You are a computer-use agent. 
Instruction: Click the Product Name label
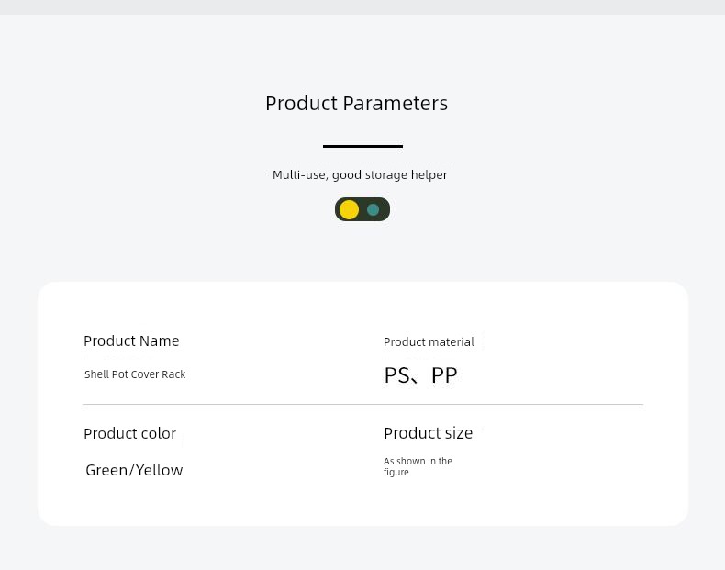(x=131, y=341)
